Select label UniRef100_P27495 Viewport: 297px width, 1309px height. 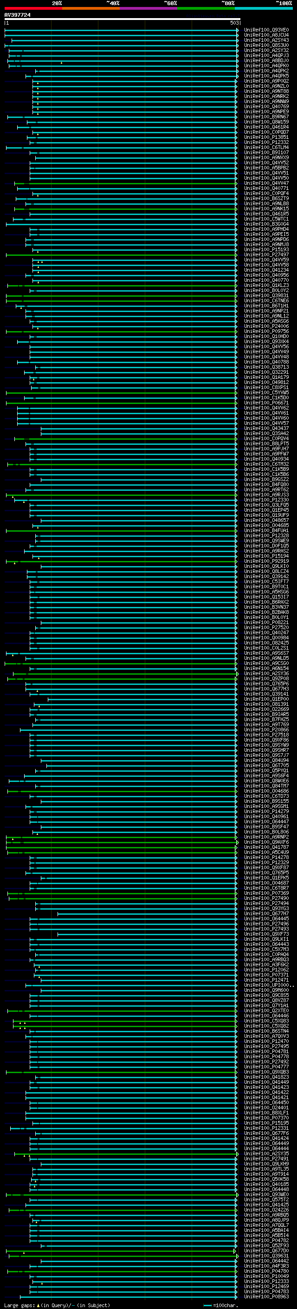click(x=266, y=1046)
